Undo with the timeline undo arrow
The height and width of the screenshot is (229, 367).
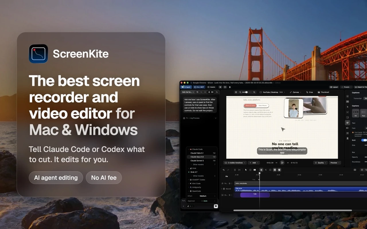point(224,170)
